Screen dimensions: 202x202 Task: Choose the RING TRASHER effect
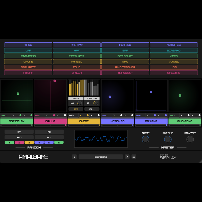click(125, 67)
